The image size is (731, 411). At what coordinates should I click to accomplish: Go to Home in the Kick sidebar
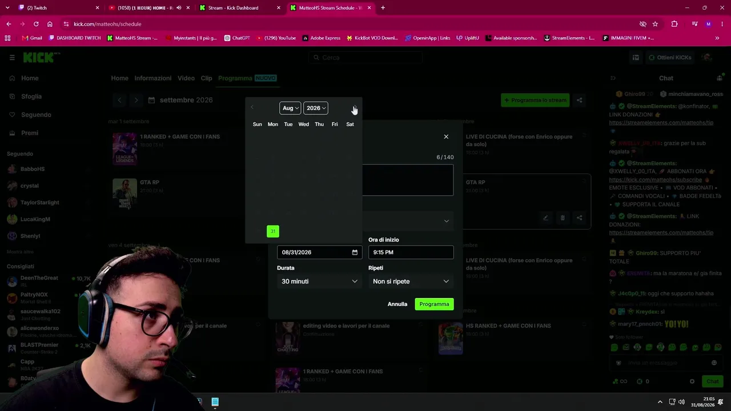click(x=30, y=78)
